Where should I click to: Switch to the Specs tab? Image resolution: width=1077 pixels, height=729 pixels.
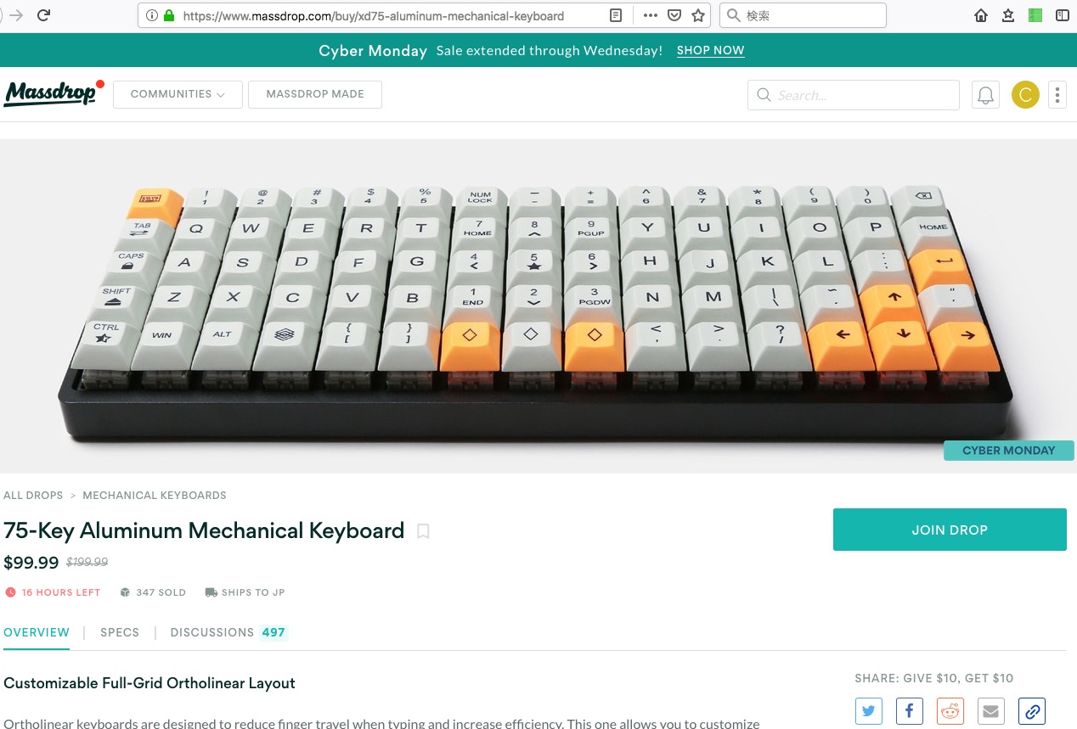click(x=120, y=632)
